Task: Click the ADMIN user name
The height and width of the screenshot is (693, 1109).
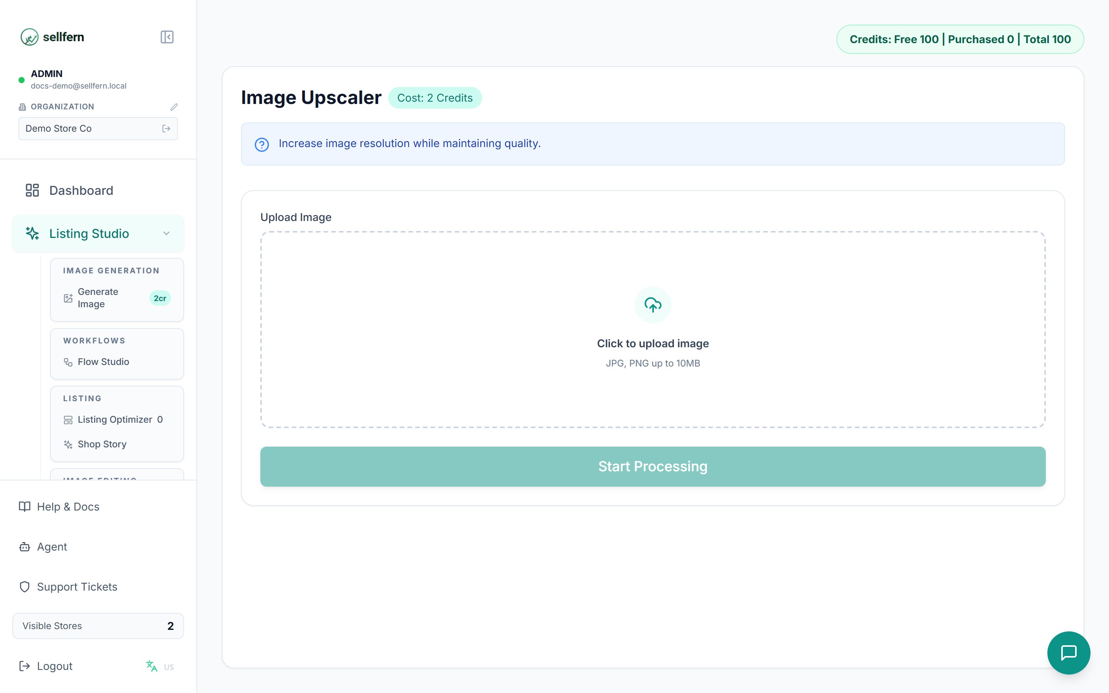Action: point(46,74)
